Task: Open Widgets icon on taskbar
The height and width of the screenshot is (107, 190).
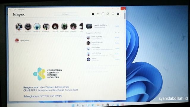Action: point(88,105)
